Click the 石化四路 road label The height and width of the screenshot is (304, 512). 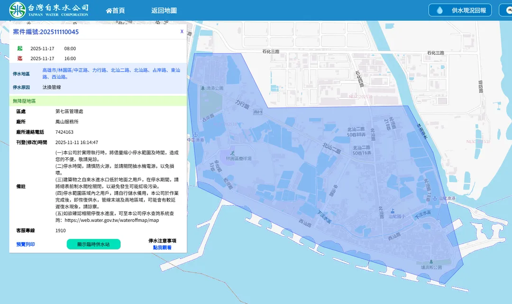(x=359, y=79)
